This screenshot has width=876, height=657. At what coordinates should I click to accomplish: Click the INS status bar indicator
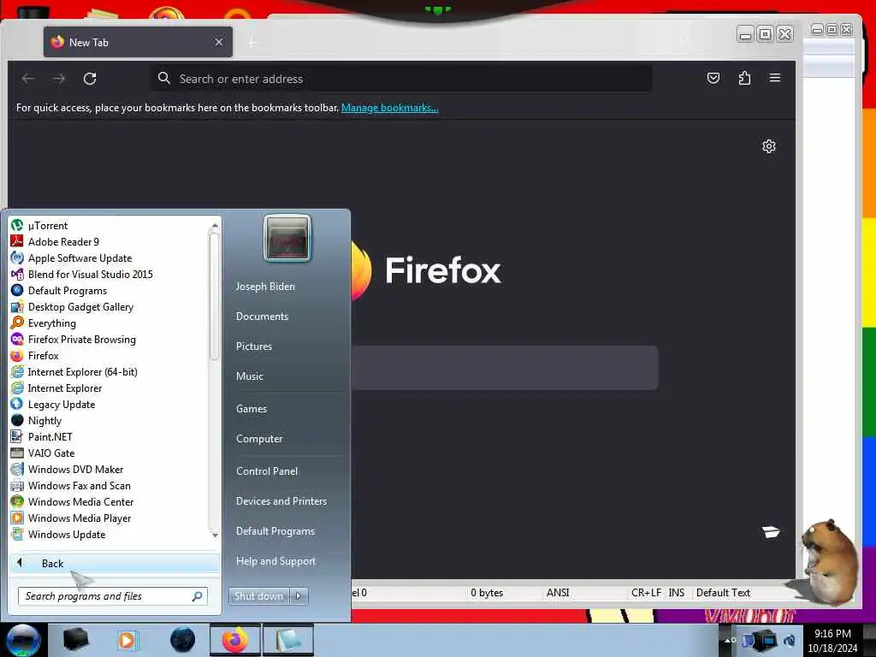point(677,593)
